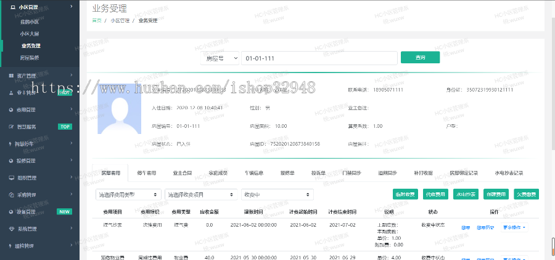This screenshot has height=260, width=555.
Task: Click the 业主管理 sidebar icon
Action: [11, 92]
